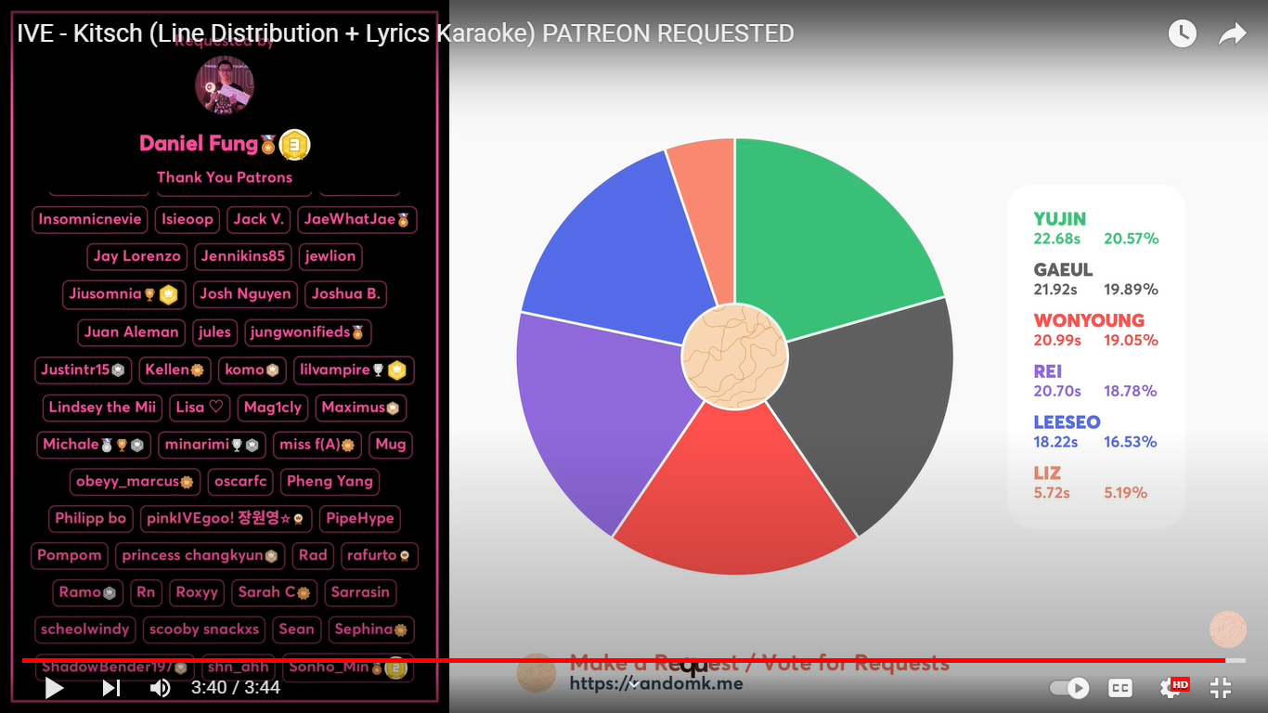Click the JaeWhatJae patron tag

coord(357,220)
